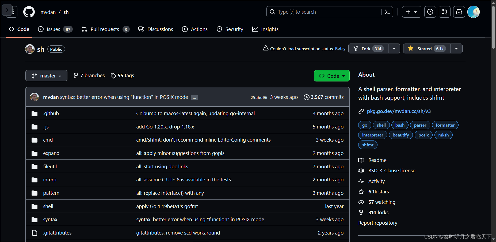496x242 pixels.
Task: Open the green Code dropdown button
Action: pyautogui.click(x=332, y=76)
